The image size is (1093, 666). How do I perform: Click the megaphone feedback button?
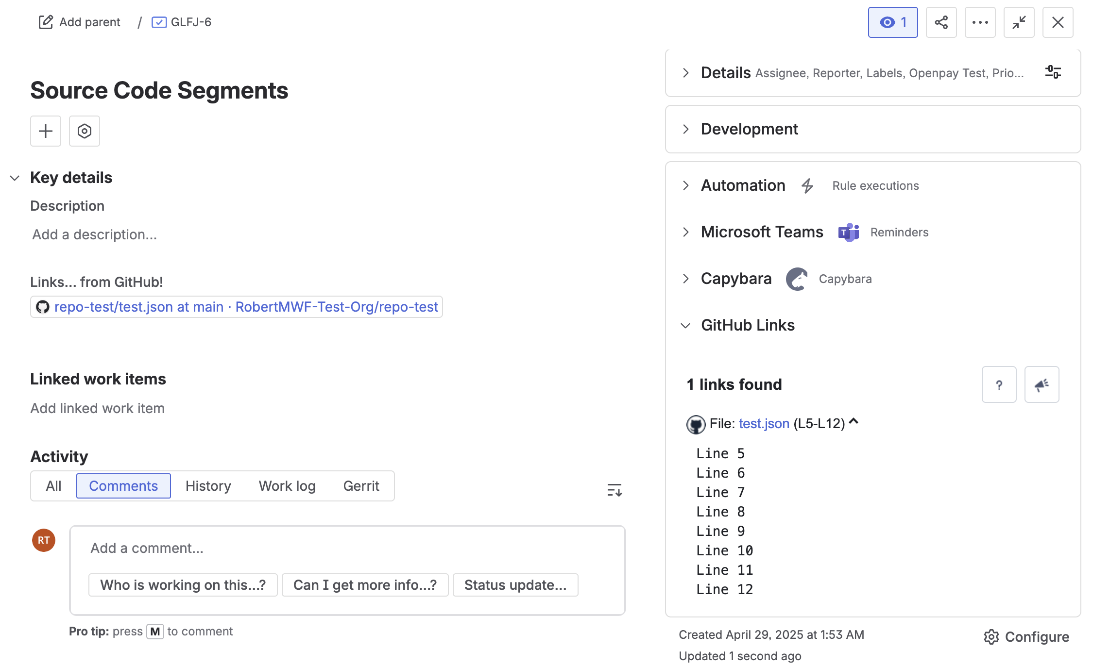pos(1042,385)
